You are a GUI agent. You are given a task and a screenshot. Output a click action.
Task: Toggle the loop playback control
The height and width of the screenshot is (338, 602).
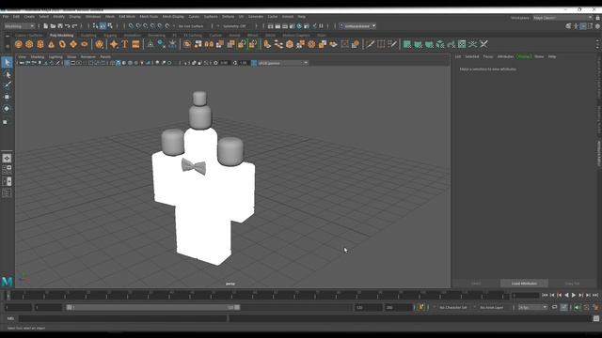click(554, 307)
